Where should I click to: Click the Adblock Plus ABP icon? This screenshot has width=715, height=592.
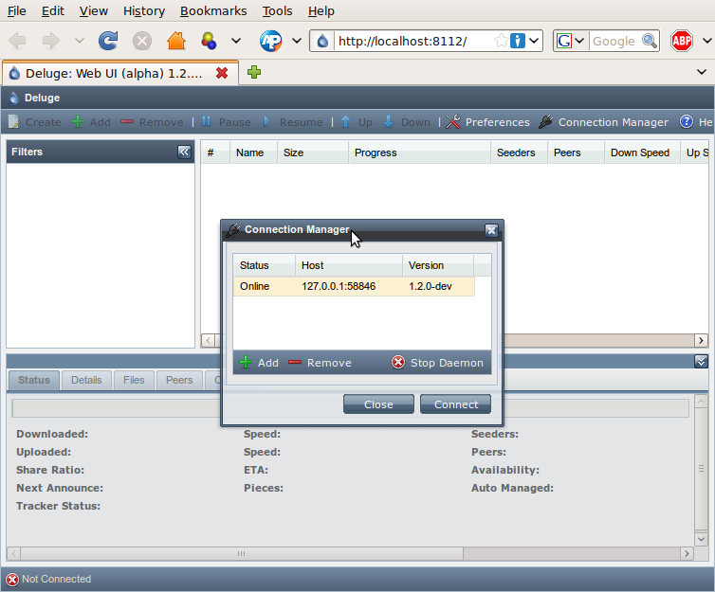(x=682, y=41)
